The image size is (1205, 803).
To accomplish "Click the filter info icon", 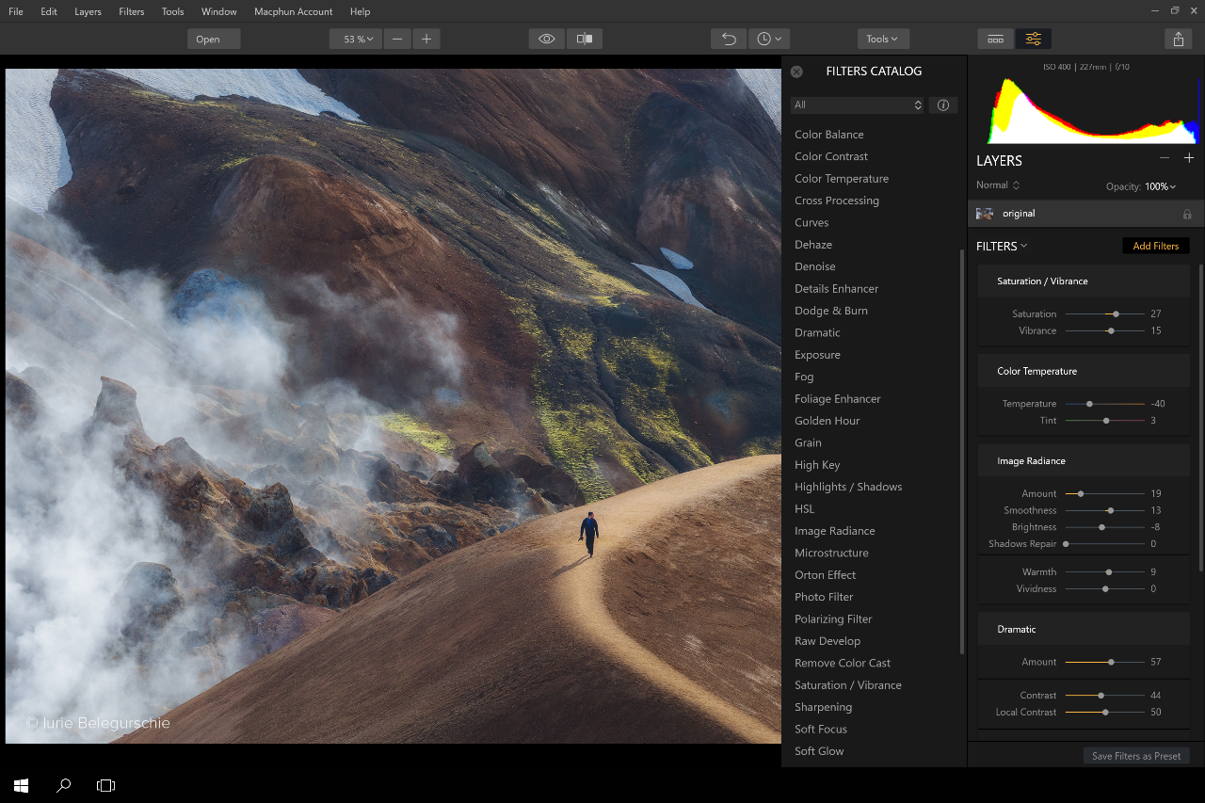I will (943, 105).
